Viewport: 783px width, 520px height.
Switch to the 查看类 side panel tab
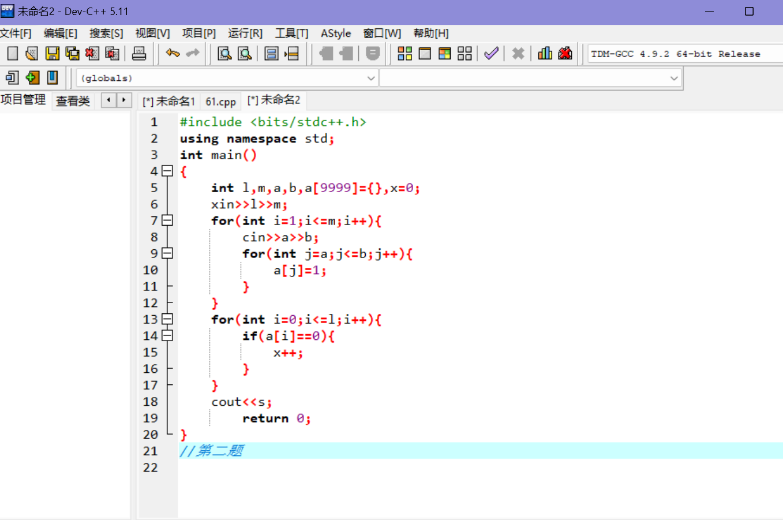[x=73, y=101]
